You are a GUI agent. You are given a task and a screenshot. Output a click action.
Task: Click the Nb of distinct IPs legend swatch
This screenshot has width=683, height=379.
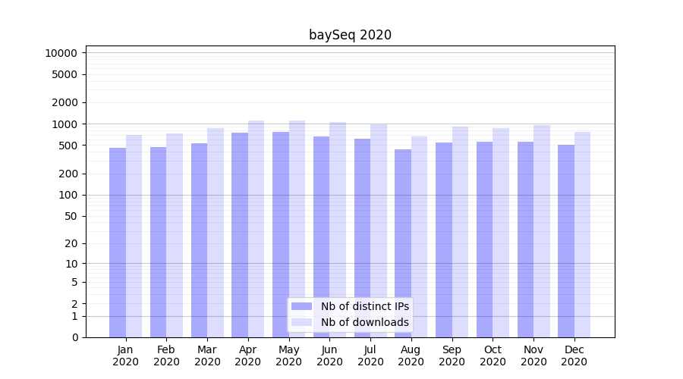pyautogui.click(x=302, y=306)
